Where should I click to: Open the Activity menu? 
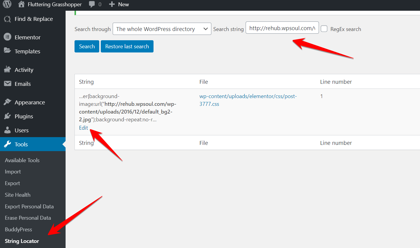point(33,70)
